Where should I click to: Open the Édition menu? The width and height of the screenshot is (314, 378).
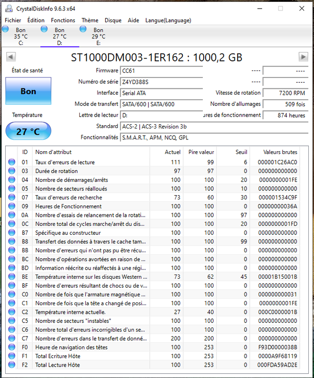[x=36, y=20]
